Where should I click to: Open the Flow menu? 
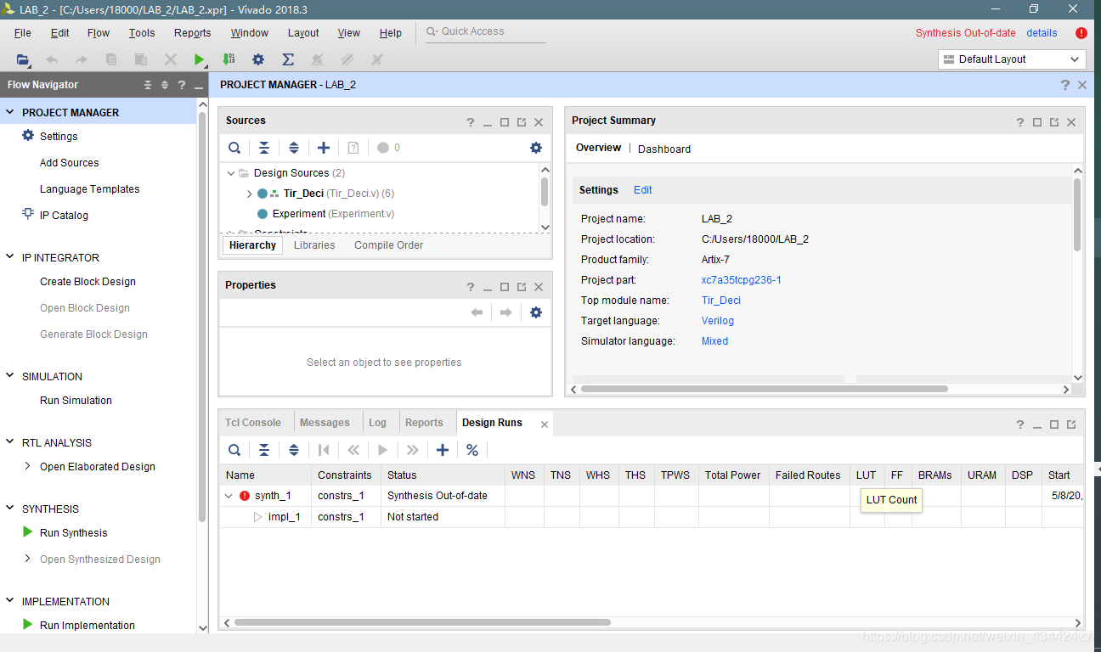[99, 33]
